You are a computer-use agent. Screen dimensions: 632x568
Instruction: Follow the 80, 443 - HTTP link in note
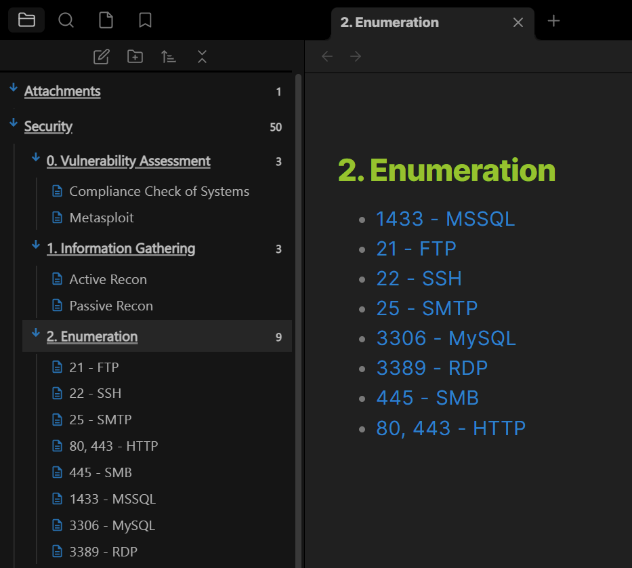pyautogui.click(x=450, y=428)
